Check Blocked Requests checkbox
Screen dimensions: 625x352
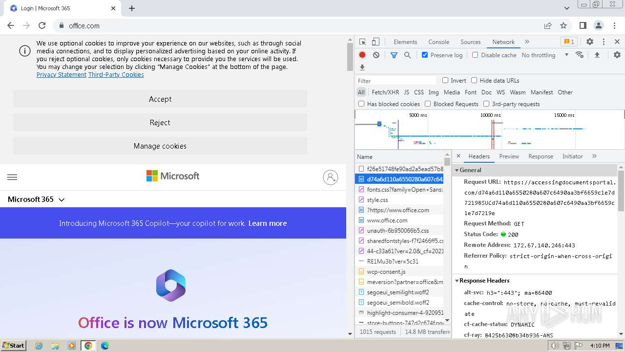428,104
